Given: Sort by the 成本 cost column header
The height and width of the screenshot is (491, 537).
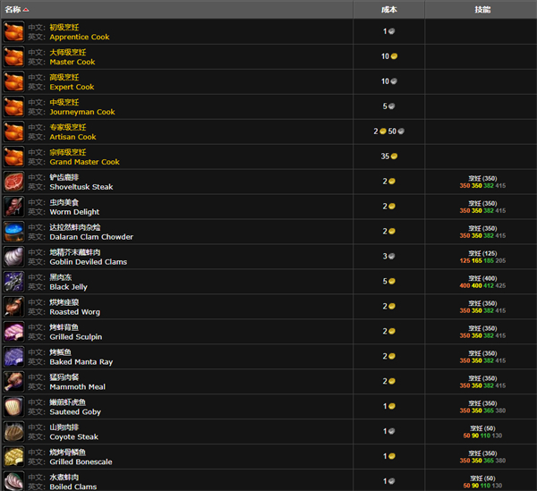Looking at the screenshot, I should 388,9.
